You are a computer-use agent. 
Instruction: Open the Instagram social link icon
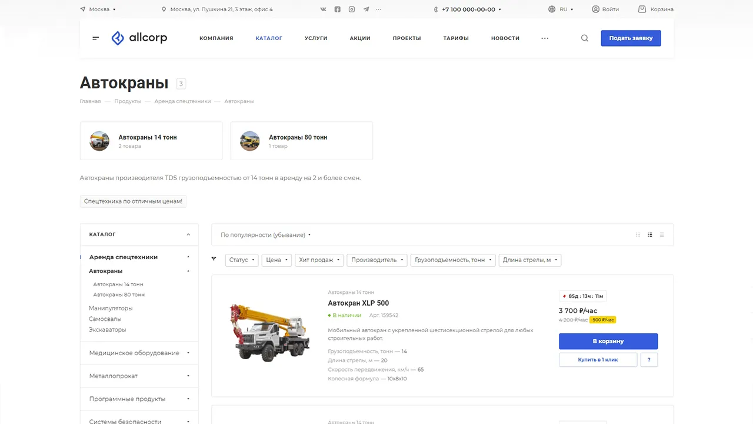click(352, 9)
